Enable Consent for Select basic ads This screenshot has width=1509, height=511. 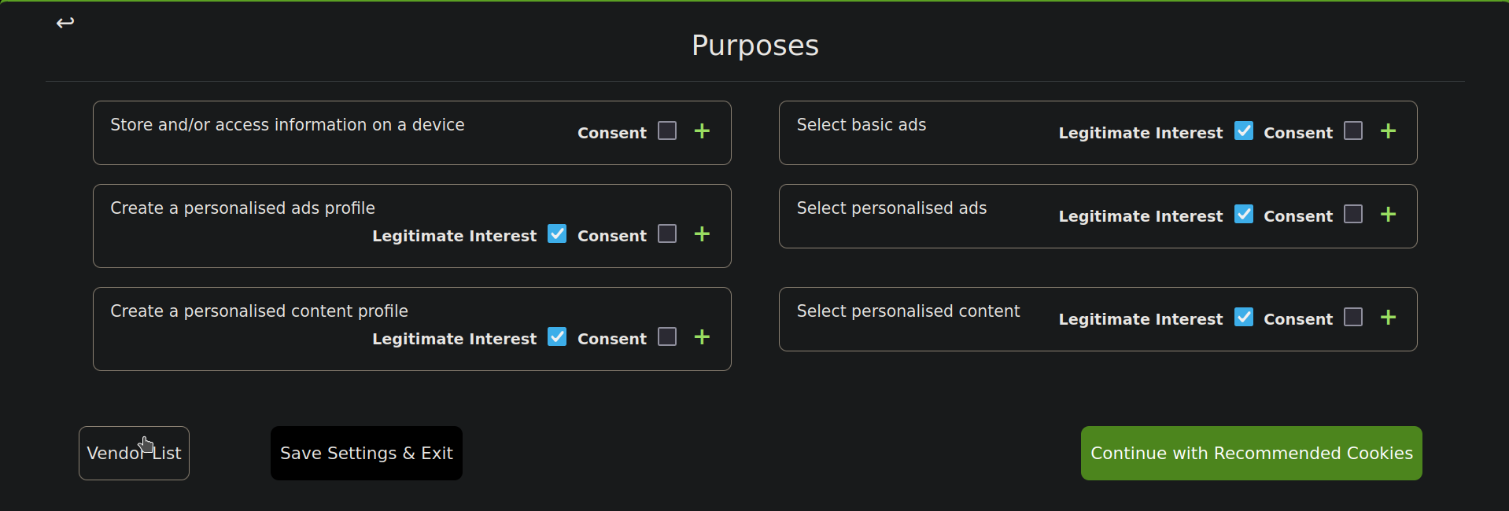pos(1353,131)
